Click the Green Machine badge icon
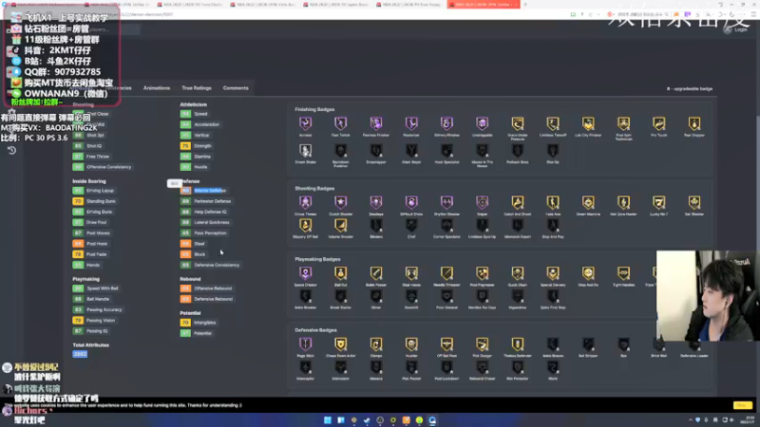The width and height of the screenshot is (760, 427). coord(588,202)
